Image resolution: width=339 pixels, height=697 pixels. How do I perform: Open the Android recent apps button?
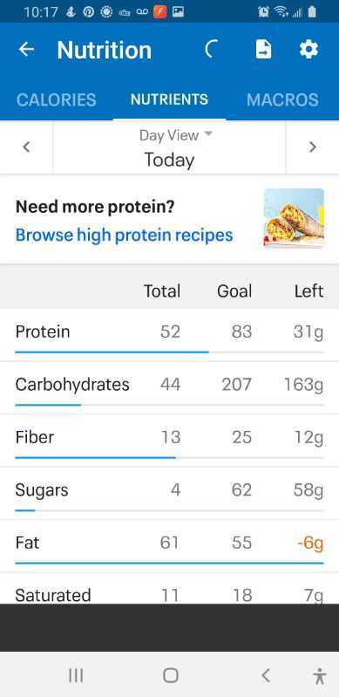(76, 676)
